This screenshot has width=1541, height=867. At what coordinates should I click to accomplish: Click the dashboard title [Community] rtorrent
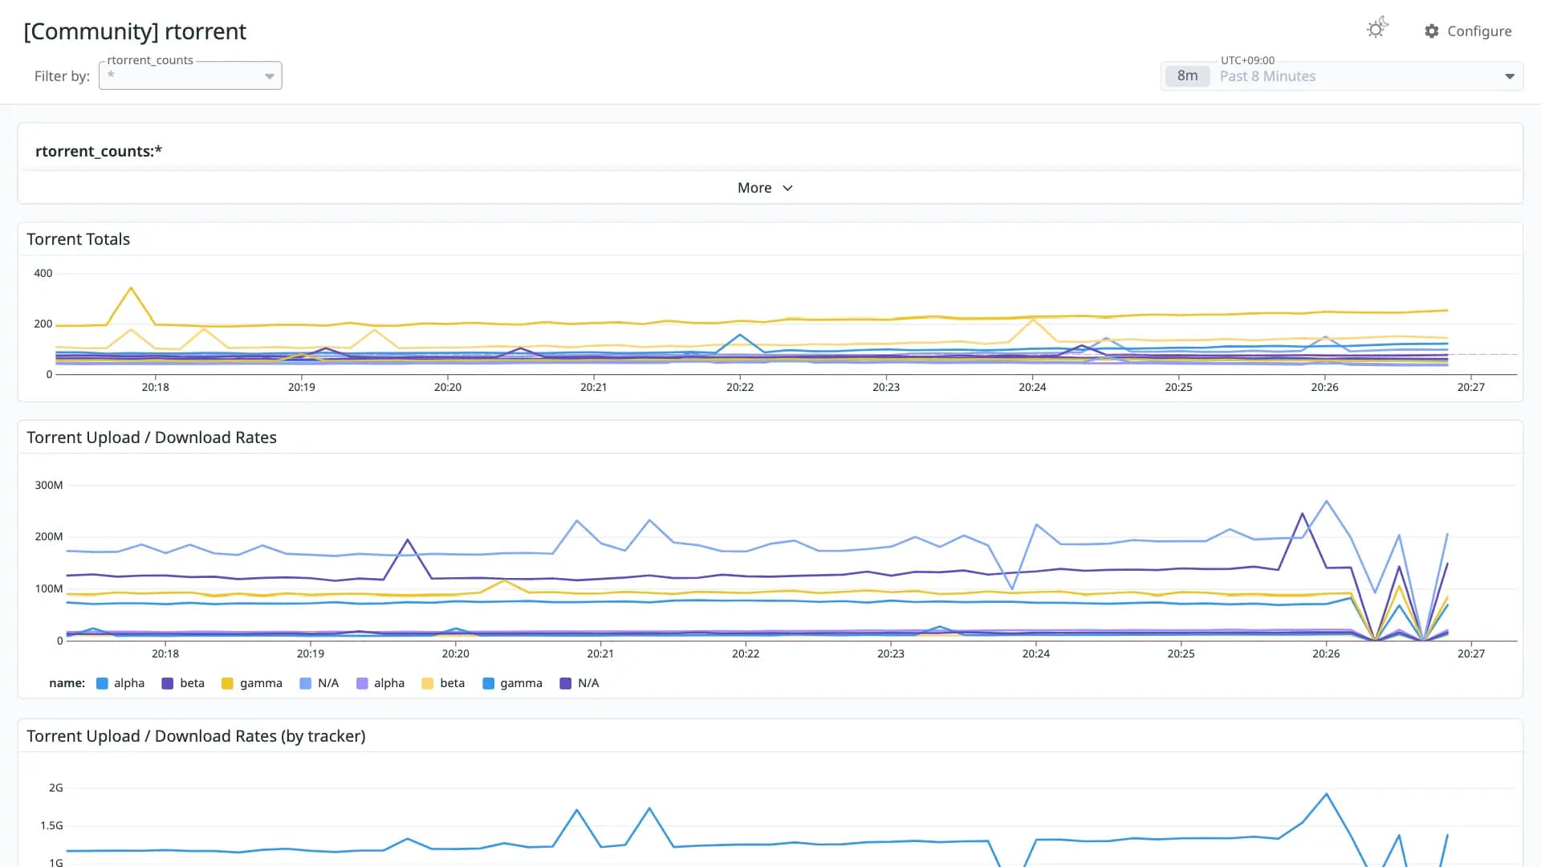[135, 31]
